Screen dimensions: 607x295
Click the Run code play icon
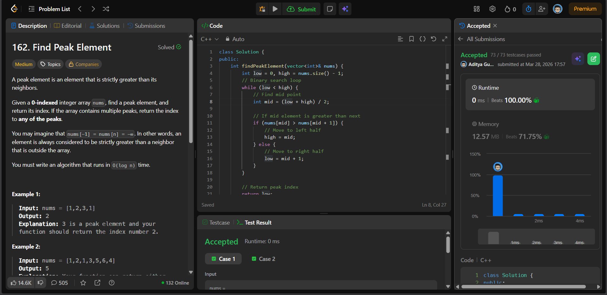pyautogui.click(x=275, y=9)
